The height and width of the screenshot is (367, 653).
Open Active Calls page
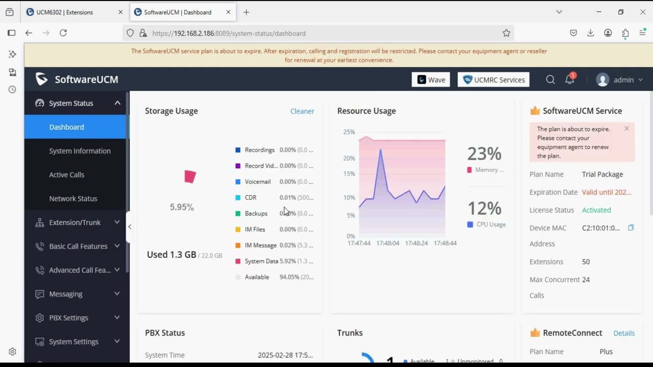click(77, 175)
